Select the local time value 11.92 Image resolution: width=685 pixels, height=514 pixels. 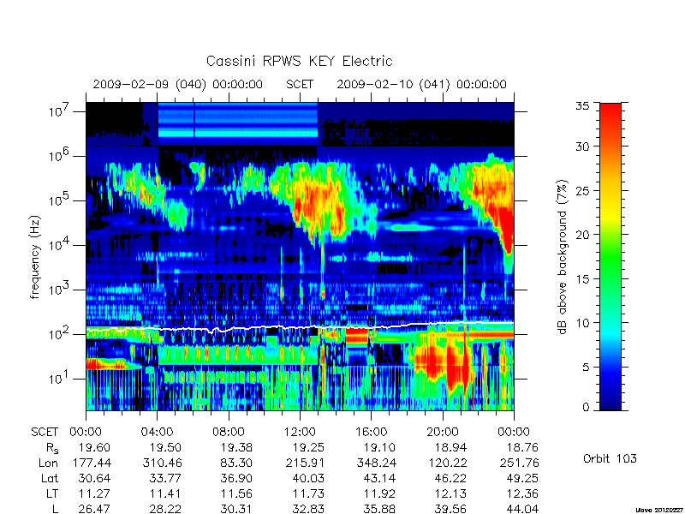pos(379,493)
